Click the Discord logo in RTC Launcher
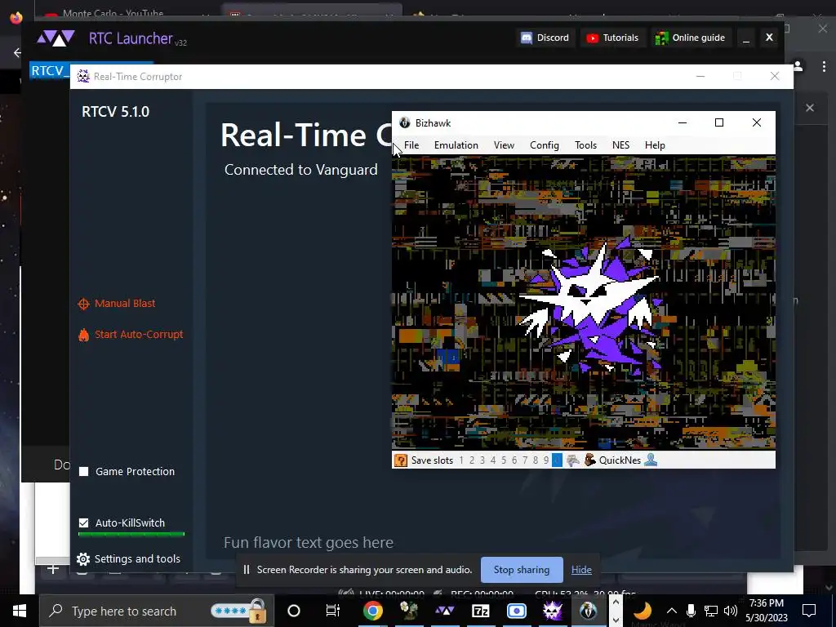Viewport: 836px width, 627px height. [x=527, y=38]
